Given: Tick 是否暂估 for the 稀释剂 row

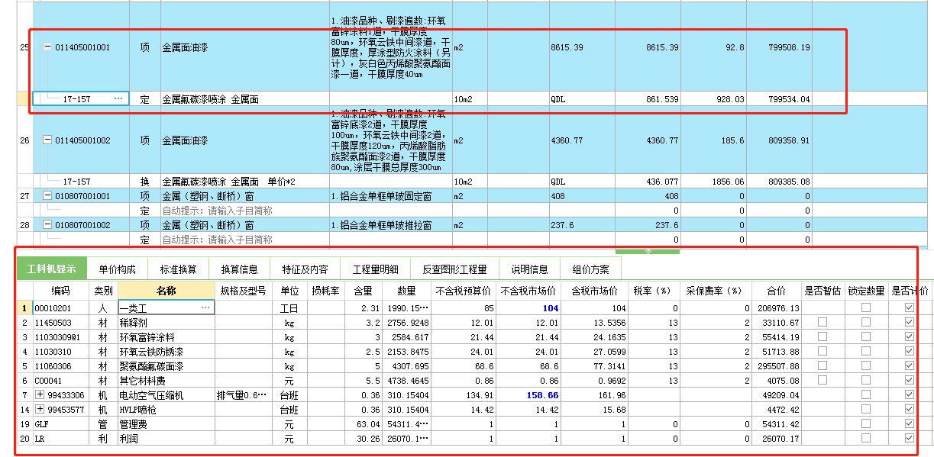Looking at the screenshot, I should point(823,323).
